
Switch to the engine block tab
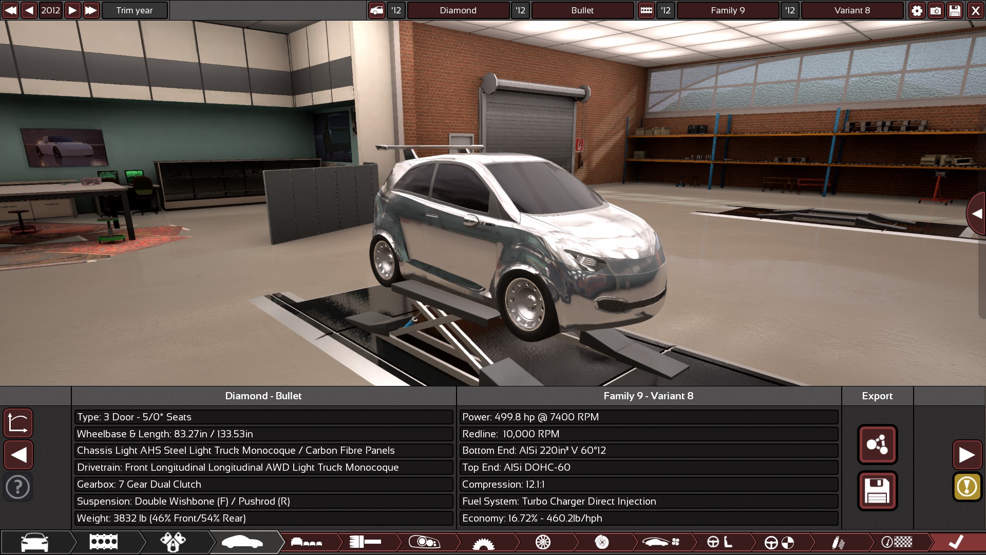[x=104, y=542]
